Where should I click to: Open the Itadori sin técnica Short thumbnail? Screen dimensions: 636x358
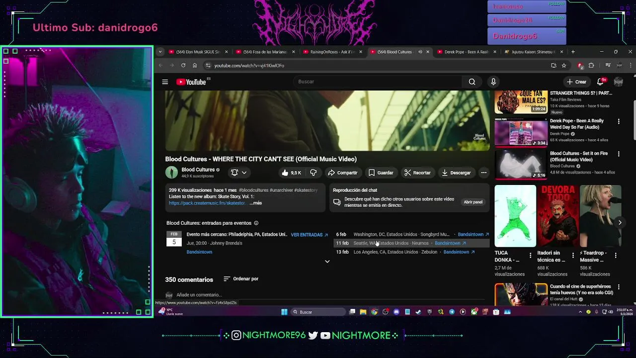(558, 216)
